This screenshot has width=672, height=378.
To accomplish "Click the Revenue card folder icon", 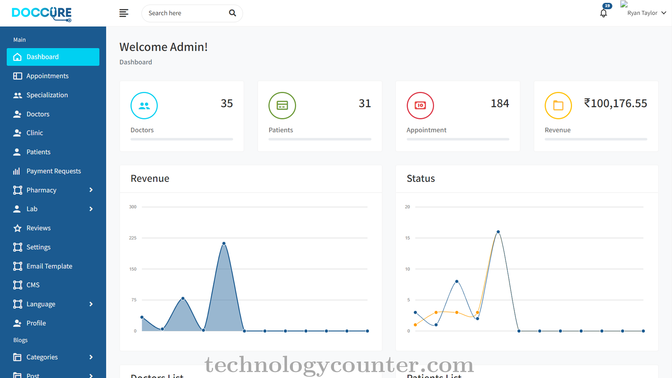I will click(x=558, y=106).
